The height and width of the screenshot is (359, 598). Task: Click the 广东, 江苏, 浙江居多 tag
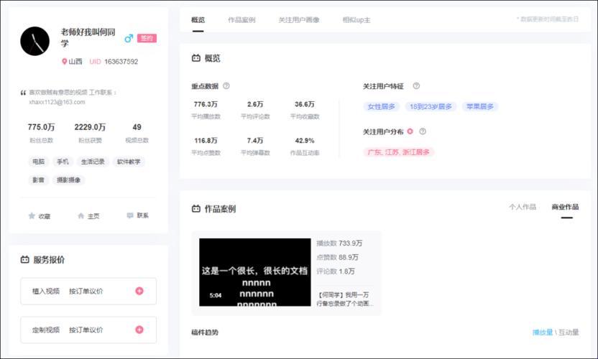(398, 152)
